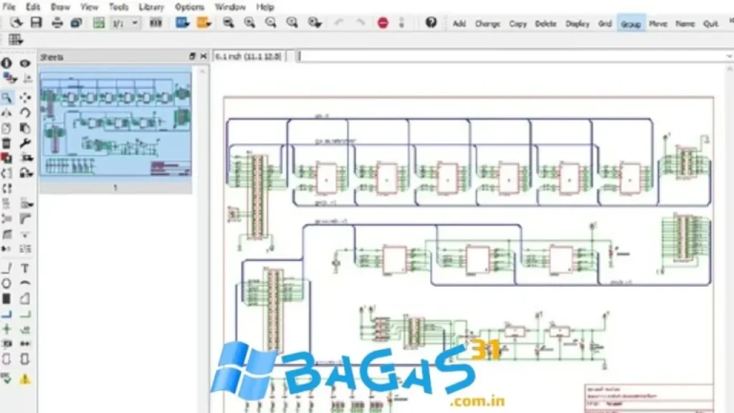Click the Redraw icon
Screen dimensions: 734x413
point(292,22)
